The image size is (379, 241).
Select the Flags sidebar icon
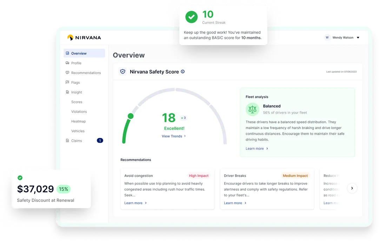tap(67, 82)
